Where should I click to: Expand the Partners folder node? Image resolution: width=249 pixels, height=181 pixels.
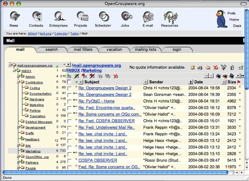(18, 162)
